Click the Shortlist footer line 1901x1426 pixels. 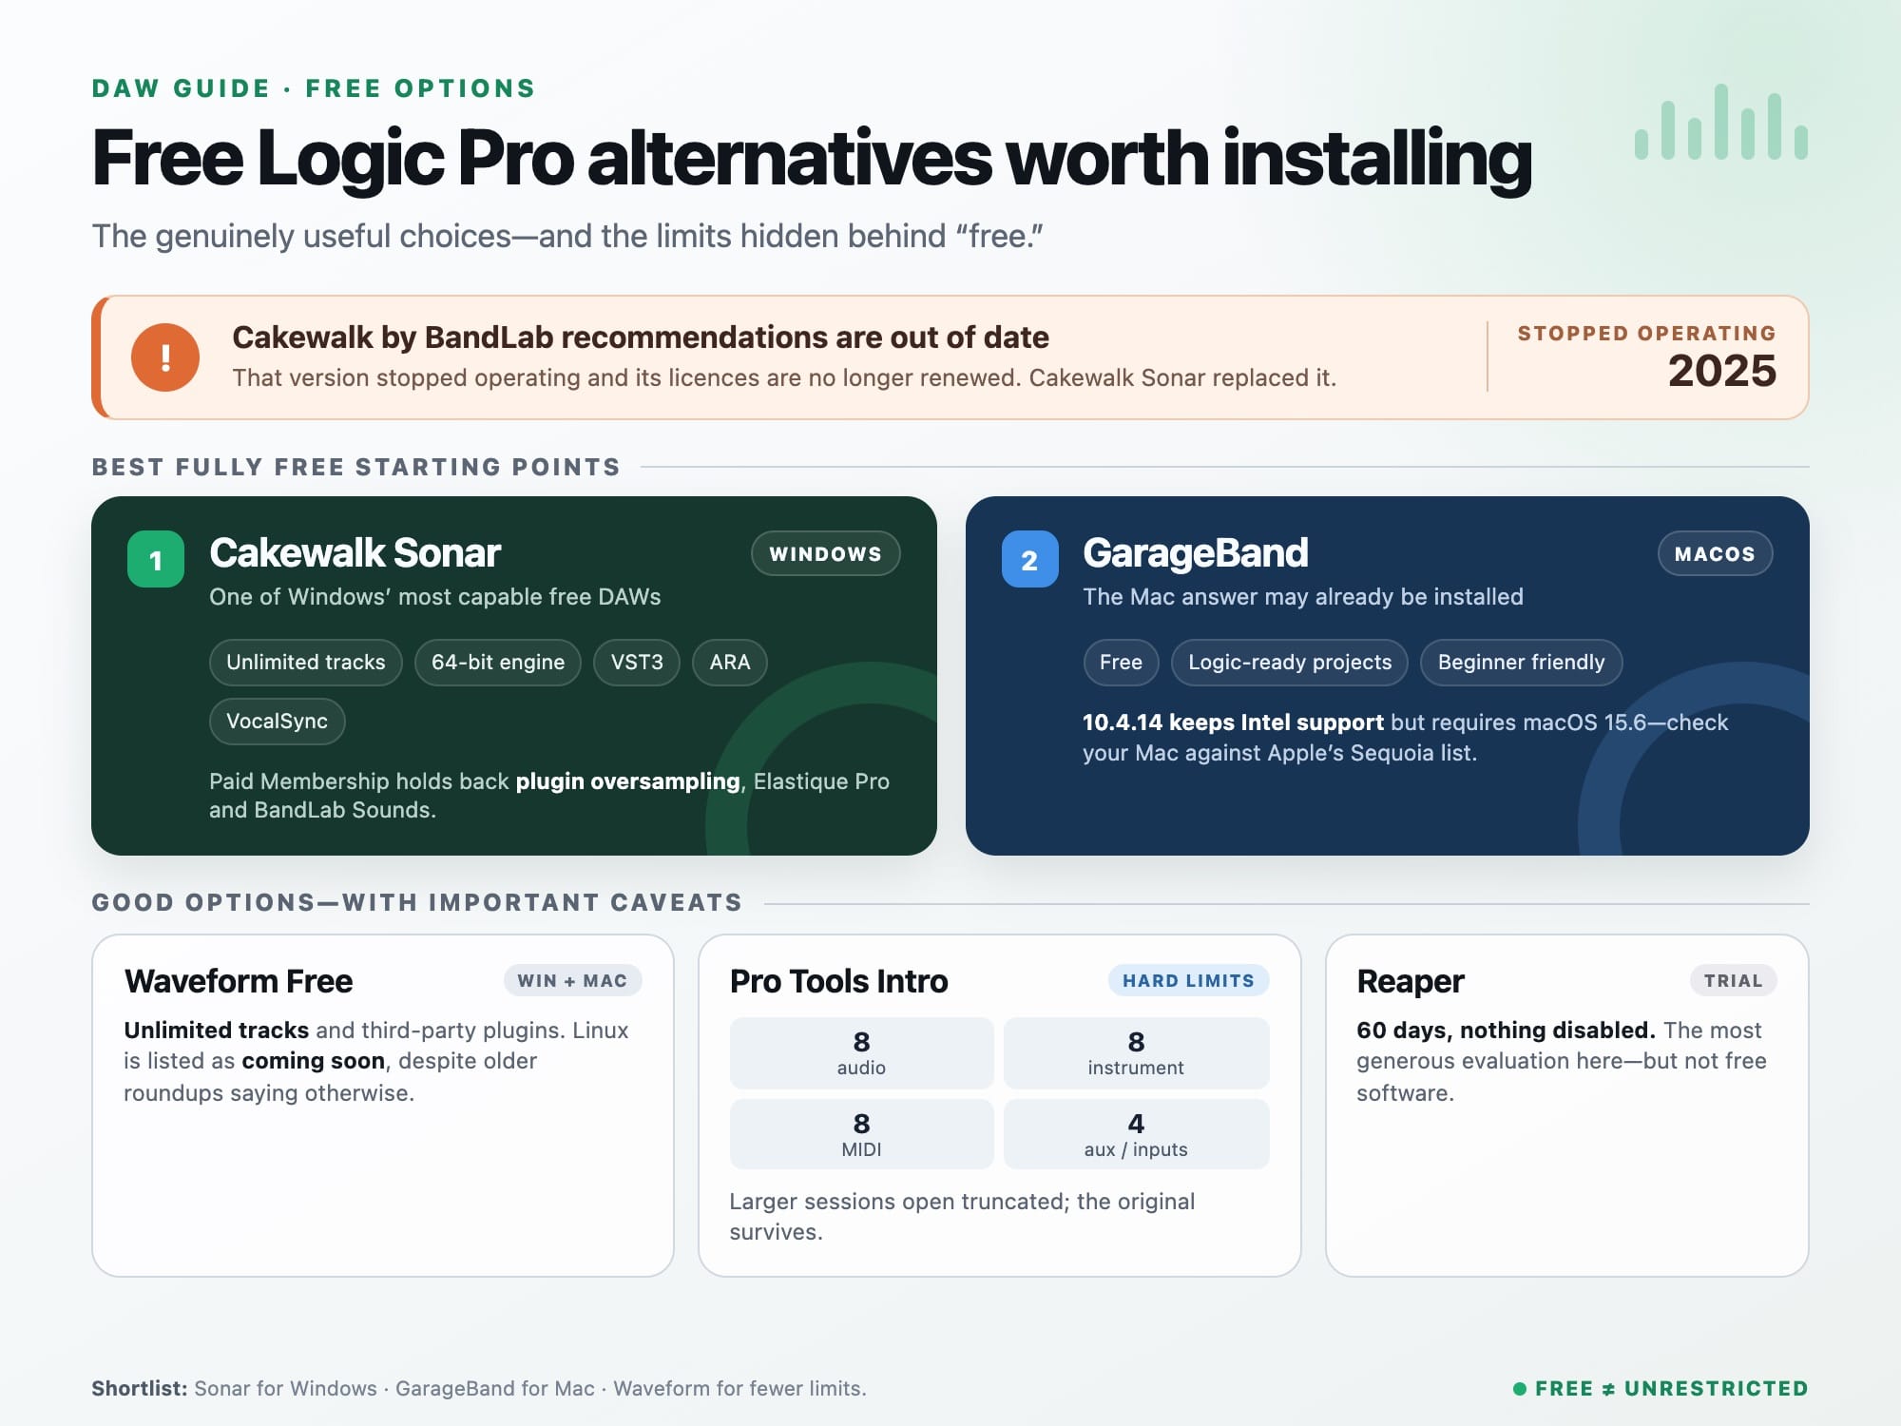point(478,1388)
